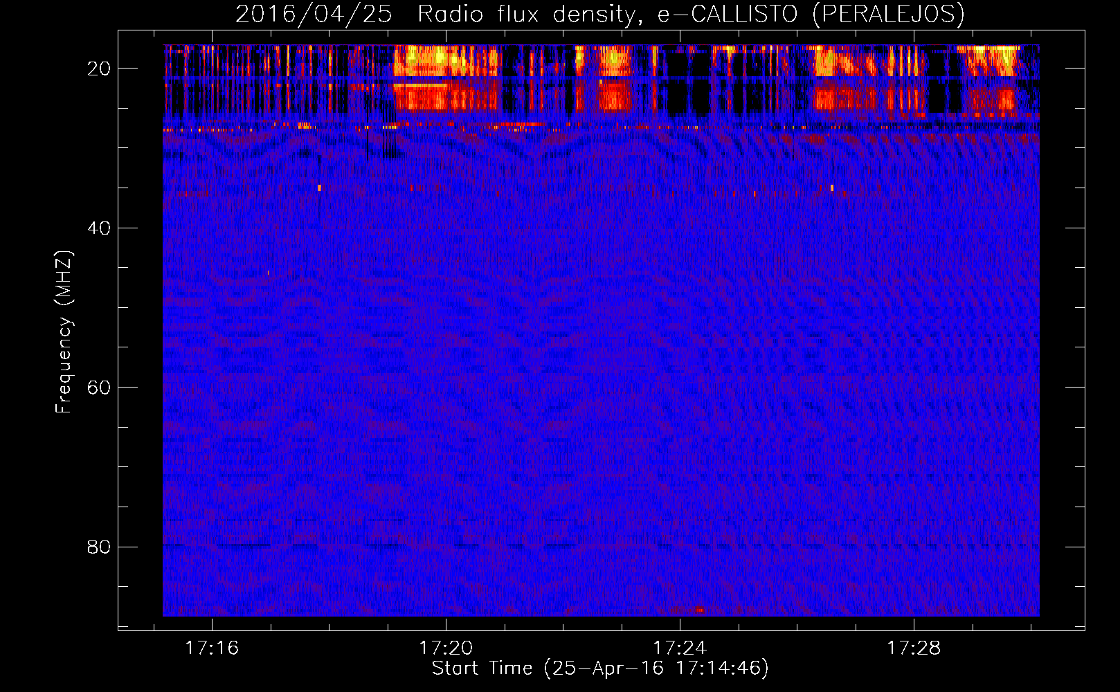Click the 20 MHz frequency tick label
Viewport: 1120px width, 692px height.
pos(99,69)
